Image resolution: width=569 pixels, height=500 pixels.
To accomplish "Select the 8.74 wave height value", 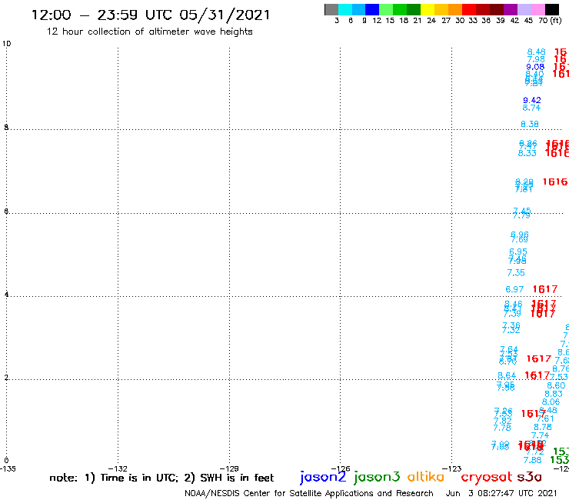I will tap(531, 108).
